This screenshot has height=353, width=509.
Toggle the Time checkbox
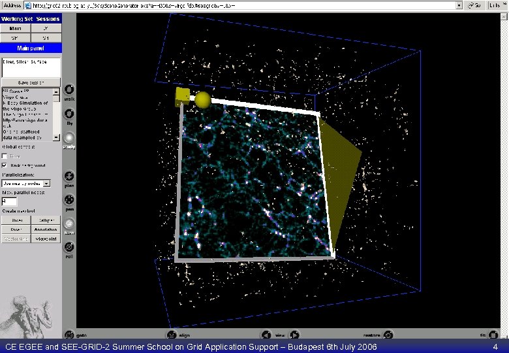pos(5,156)
